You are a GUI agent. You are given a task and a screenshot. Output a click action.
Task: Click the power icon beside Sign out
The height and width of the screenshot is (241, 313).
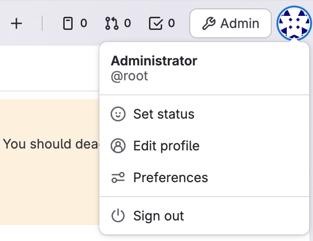pos(118,216)
